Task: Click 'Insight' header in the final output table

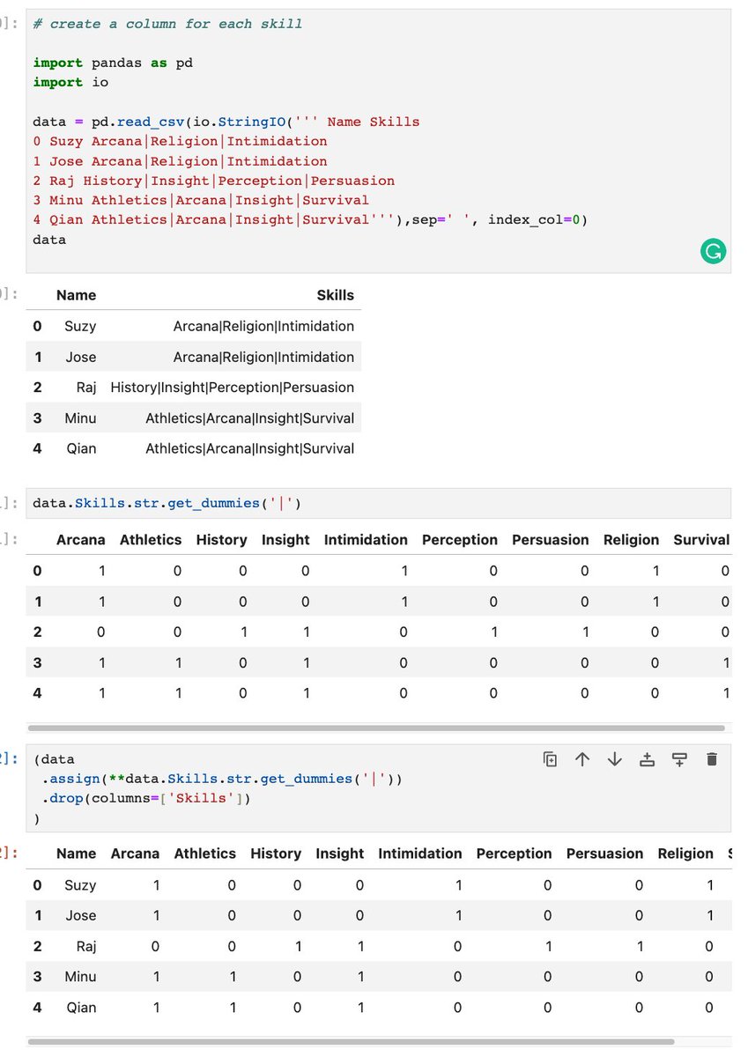Action: coord(340,854)
